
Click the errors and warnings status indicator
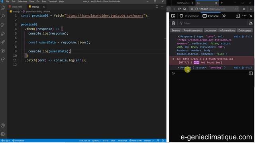6,141
